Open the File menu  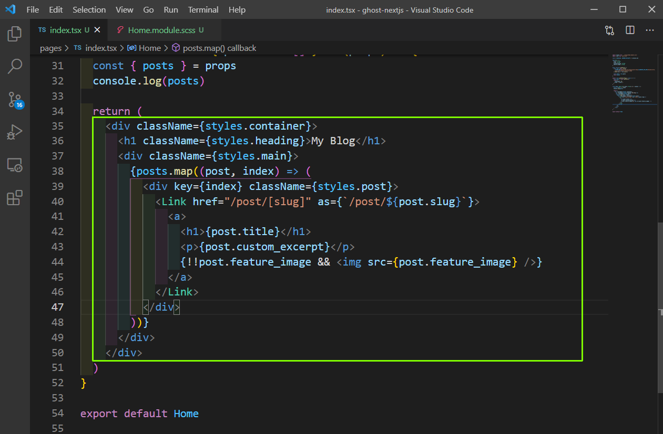pyautogui.click(x=33, y=9)
